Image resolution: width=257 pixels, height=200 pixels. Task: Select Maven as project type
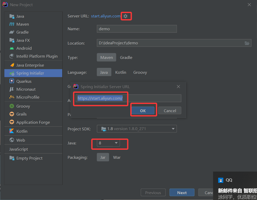(106, 57)
